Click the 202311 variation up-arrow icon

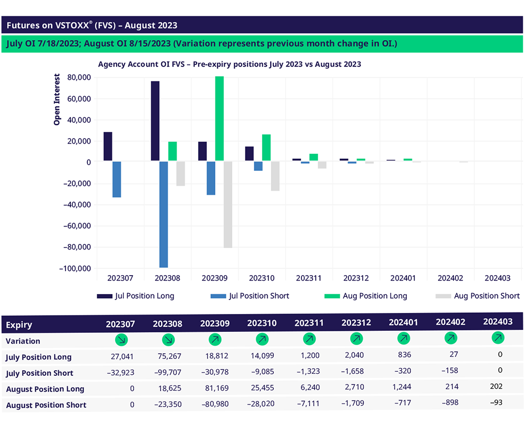(309, 339)
